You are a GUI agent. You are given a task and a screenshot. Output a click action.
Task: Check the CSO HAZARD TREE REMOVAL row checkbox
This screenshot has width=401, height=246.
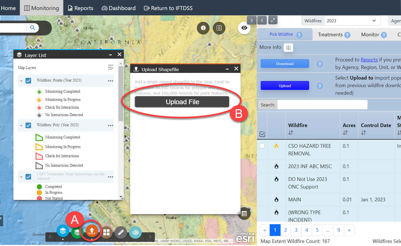[x=262, y=146]
